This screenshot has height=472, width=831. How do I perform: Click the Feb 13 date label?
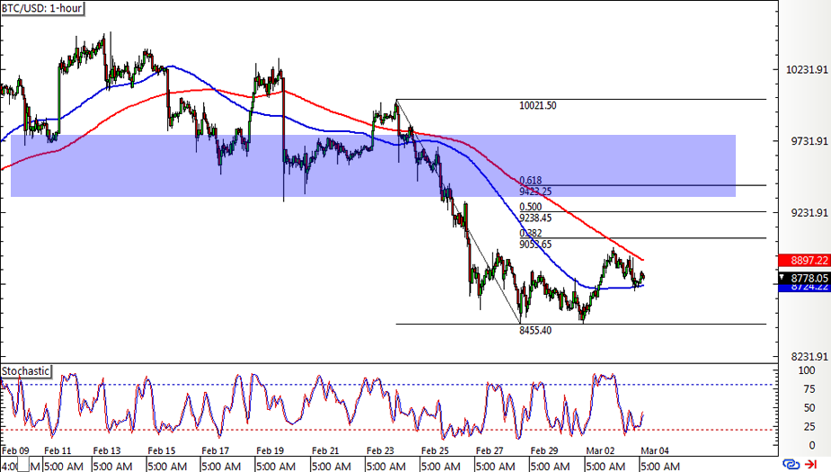tap(107, 450)
